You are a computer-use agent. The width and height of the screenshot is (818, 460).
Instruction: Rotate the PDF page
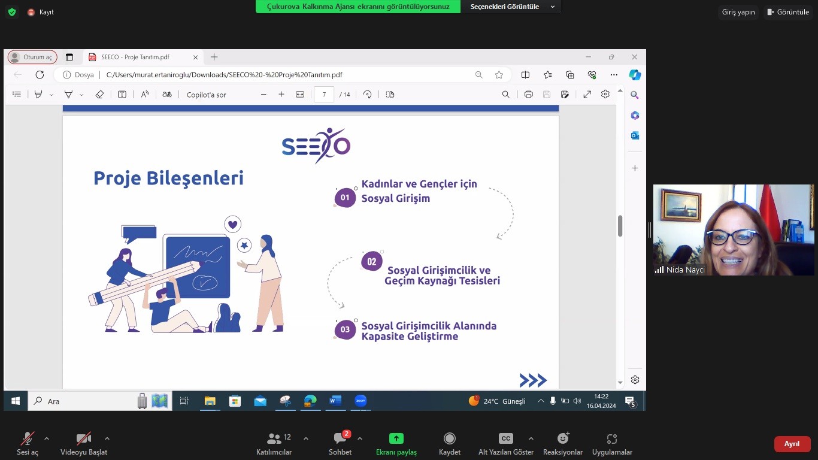[x=368, y=95]
